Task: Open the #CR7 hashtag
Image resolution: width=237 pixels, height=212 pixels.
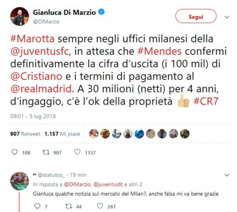Action: pyautogui.click(x=206, y=101)
